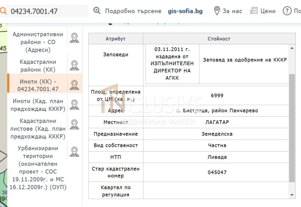301x207 pixels.
Task: Click the search field containing 04234.7001.47
Action: [44, 11]
